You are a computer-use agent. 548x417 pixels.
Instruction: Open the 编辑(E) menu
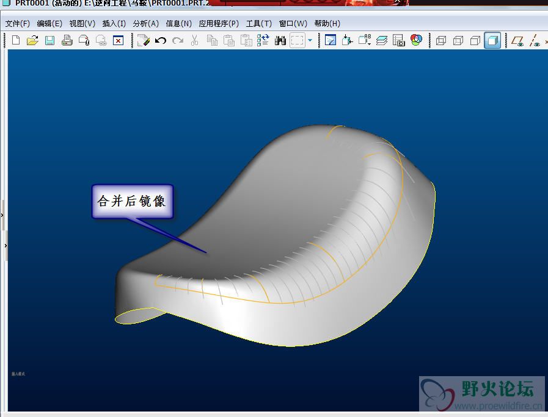coord(49,24)
